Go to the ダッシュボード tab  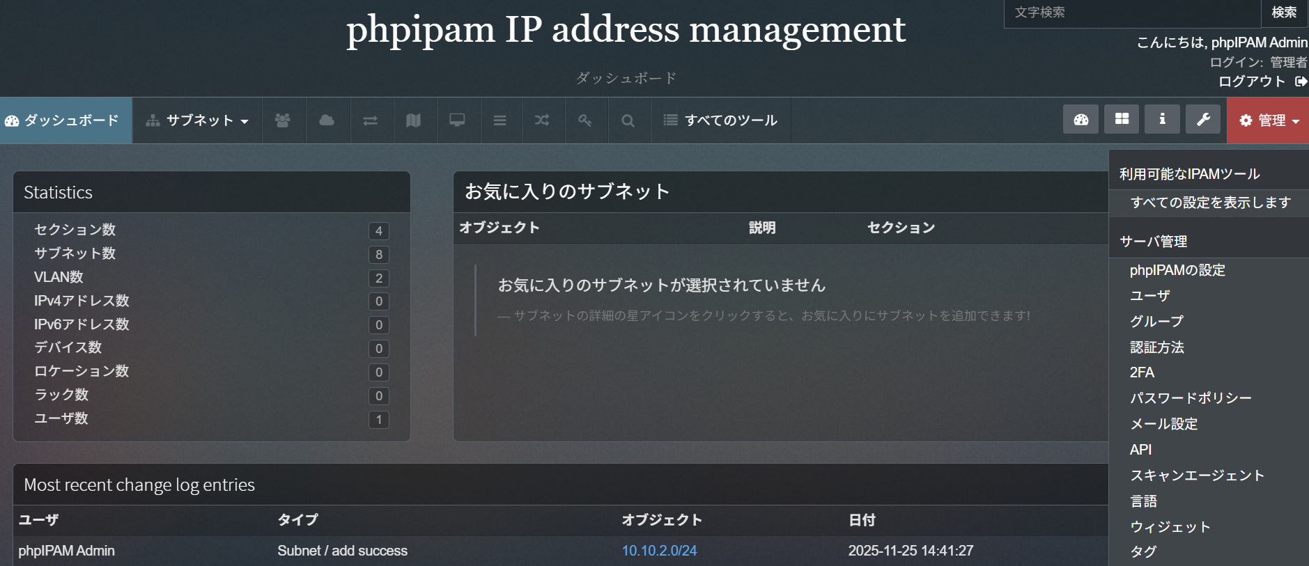point(66,120)
